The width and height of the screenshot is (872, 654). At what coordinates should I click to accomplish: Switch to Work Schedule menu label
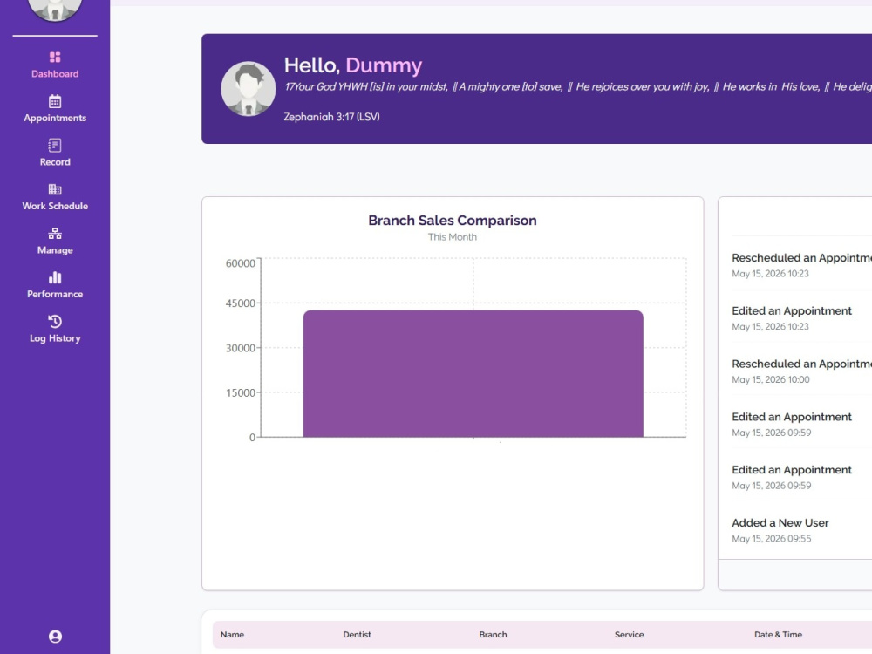[55, 206]
